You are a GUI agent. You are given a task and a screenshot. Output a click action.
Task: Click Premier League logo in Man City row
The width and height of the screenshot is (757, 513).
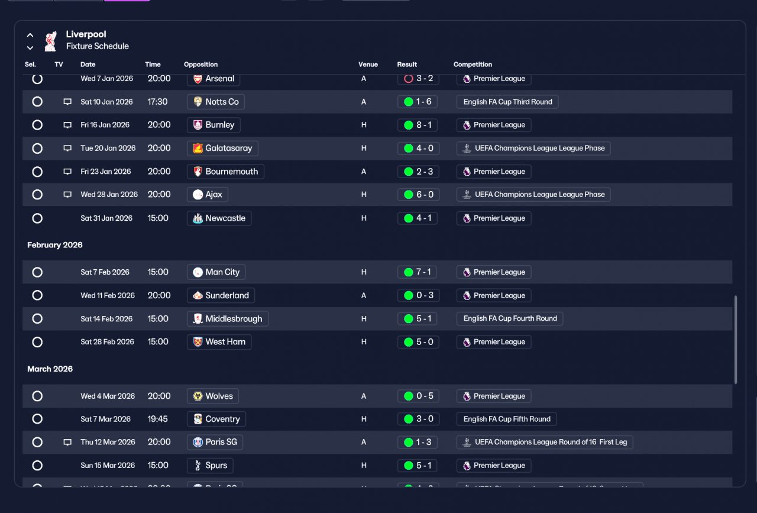coord(467,272)
